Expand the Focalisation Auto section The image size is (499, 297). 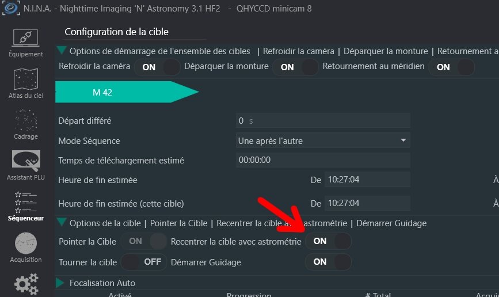(61, 283)
